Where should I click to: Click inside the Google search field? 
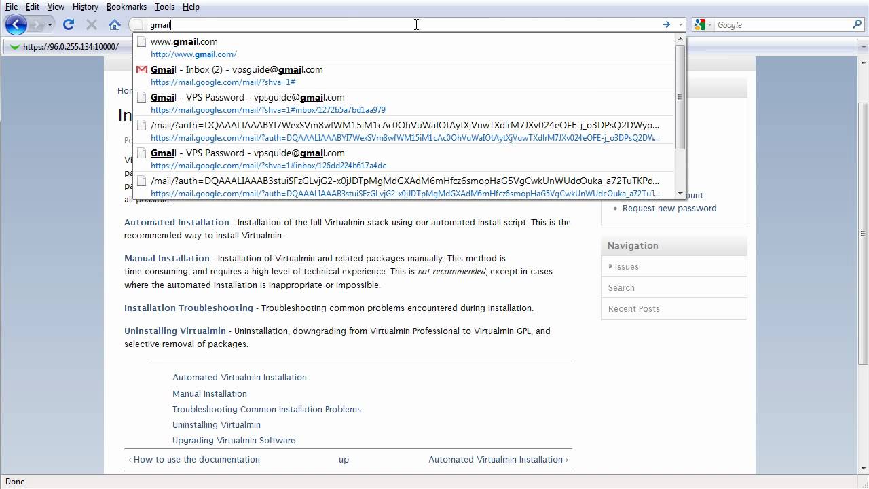tap(783, 25)
